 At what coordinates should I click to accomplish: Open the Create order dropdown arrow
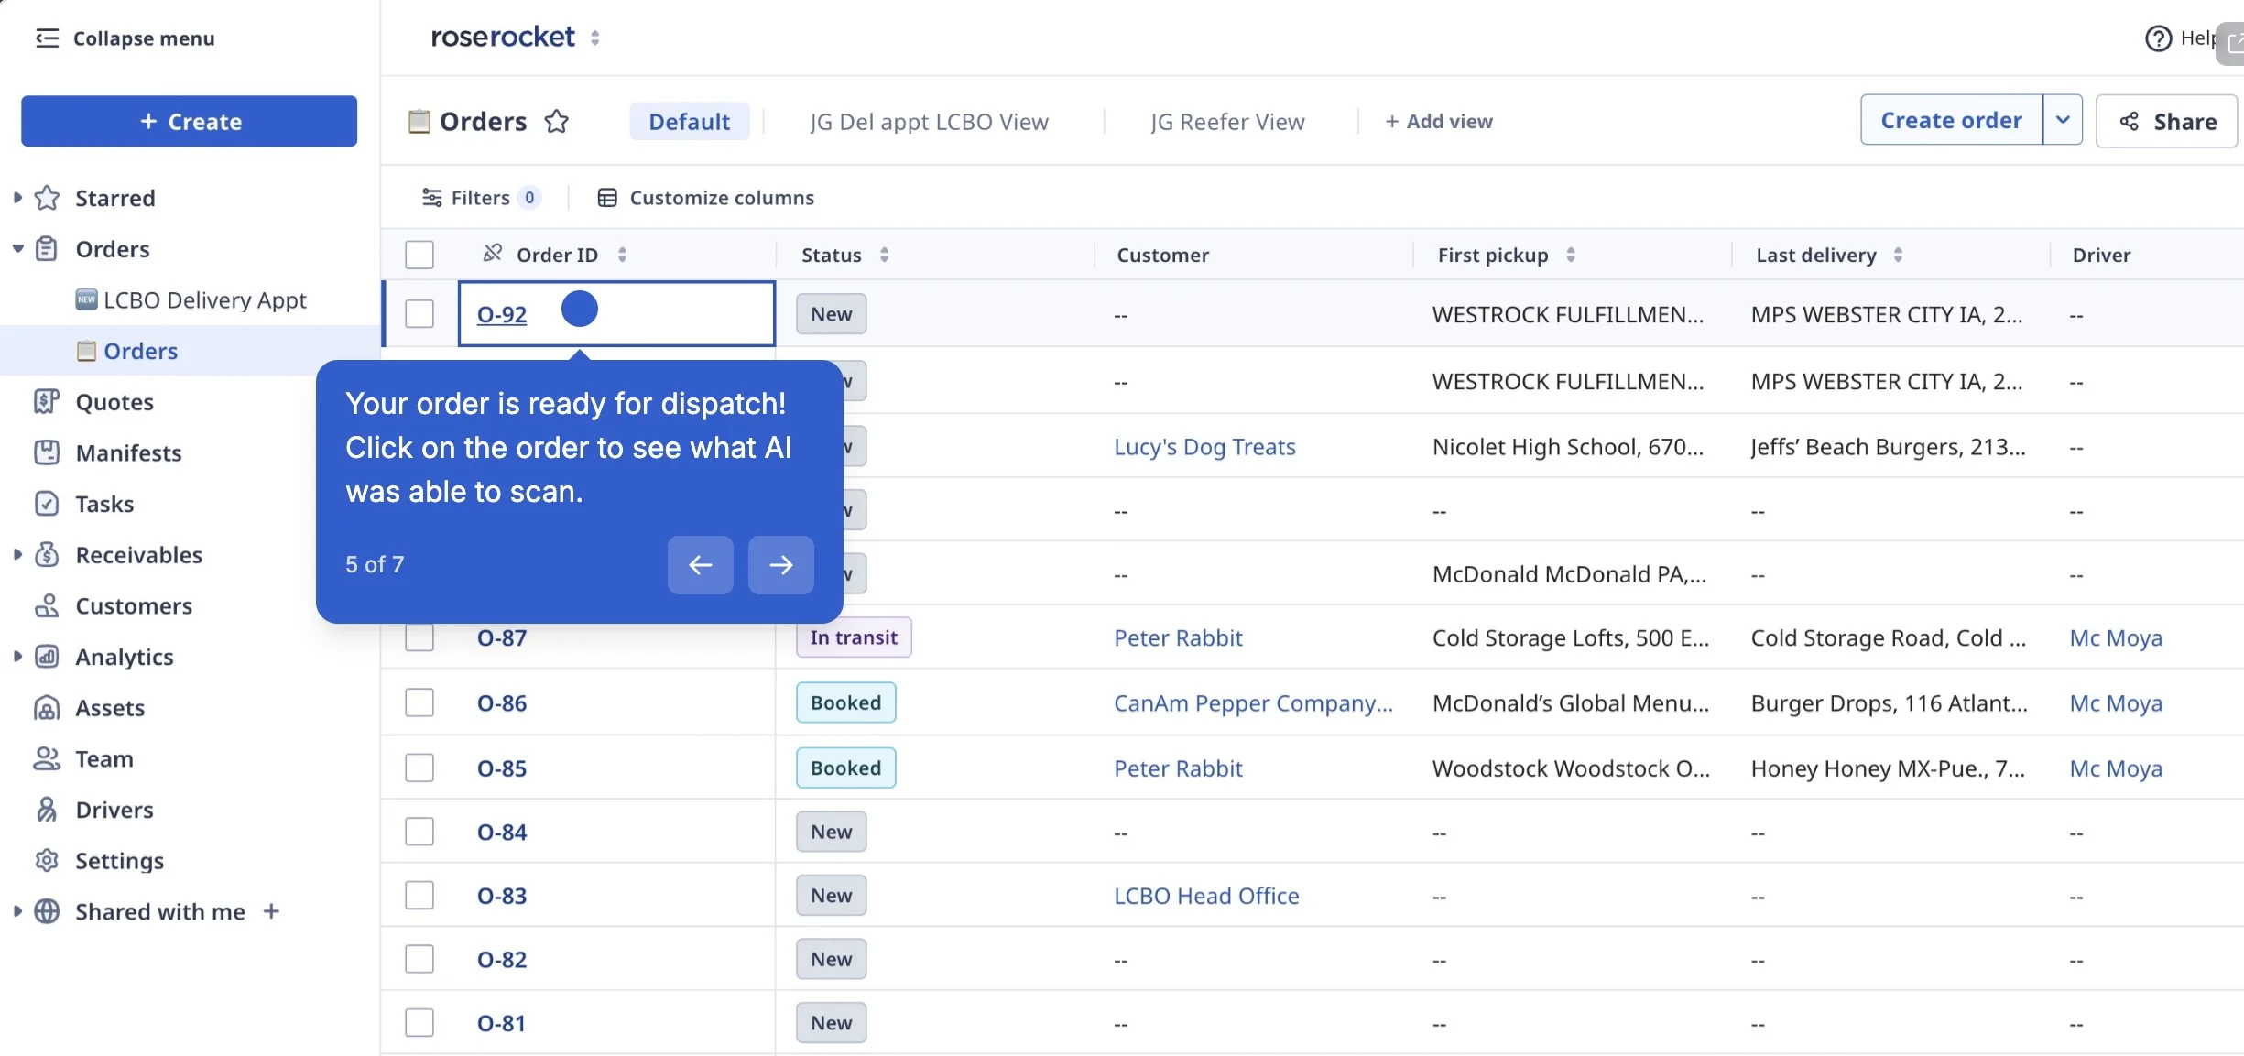pyautogui.click(x=2063, y=120)
